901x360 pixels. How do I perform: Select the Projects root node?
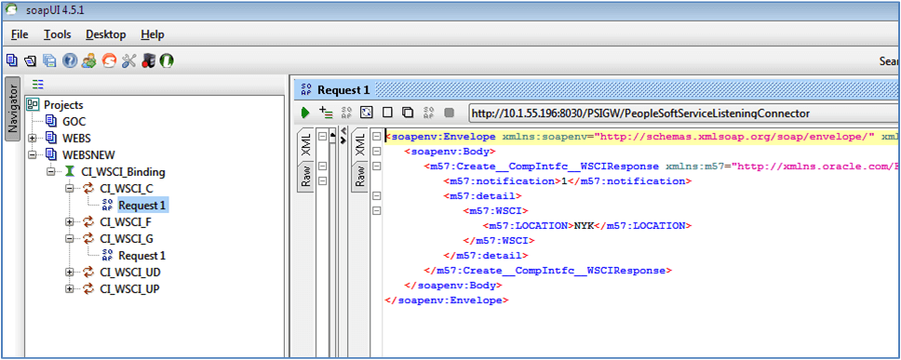[x=63, y=105]
